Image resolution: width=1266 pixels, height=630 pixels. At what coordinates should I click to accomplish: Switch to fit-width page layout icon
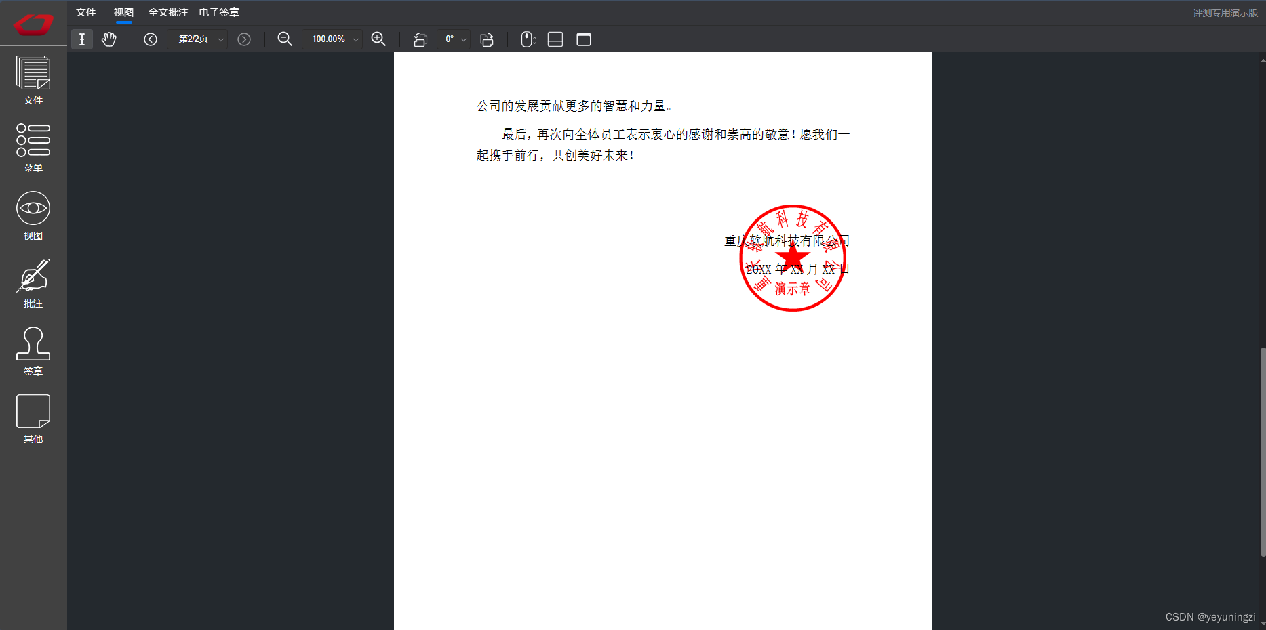555,39
